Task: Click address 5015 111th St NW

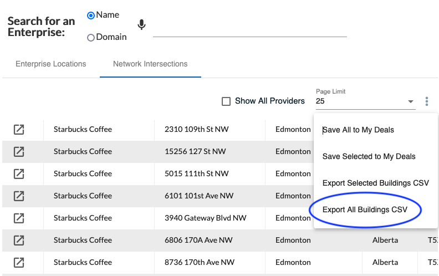Action: pyautogui.click(x=197, y=173)
